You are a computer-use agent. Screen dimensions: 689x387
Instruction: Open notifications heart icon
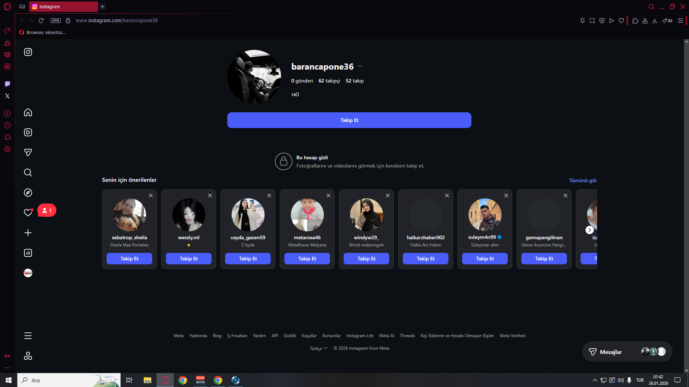coord(28,213)
